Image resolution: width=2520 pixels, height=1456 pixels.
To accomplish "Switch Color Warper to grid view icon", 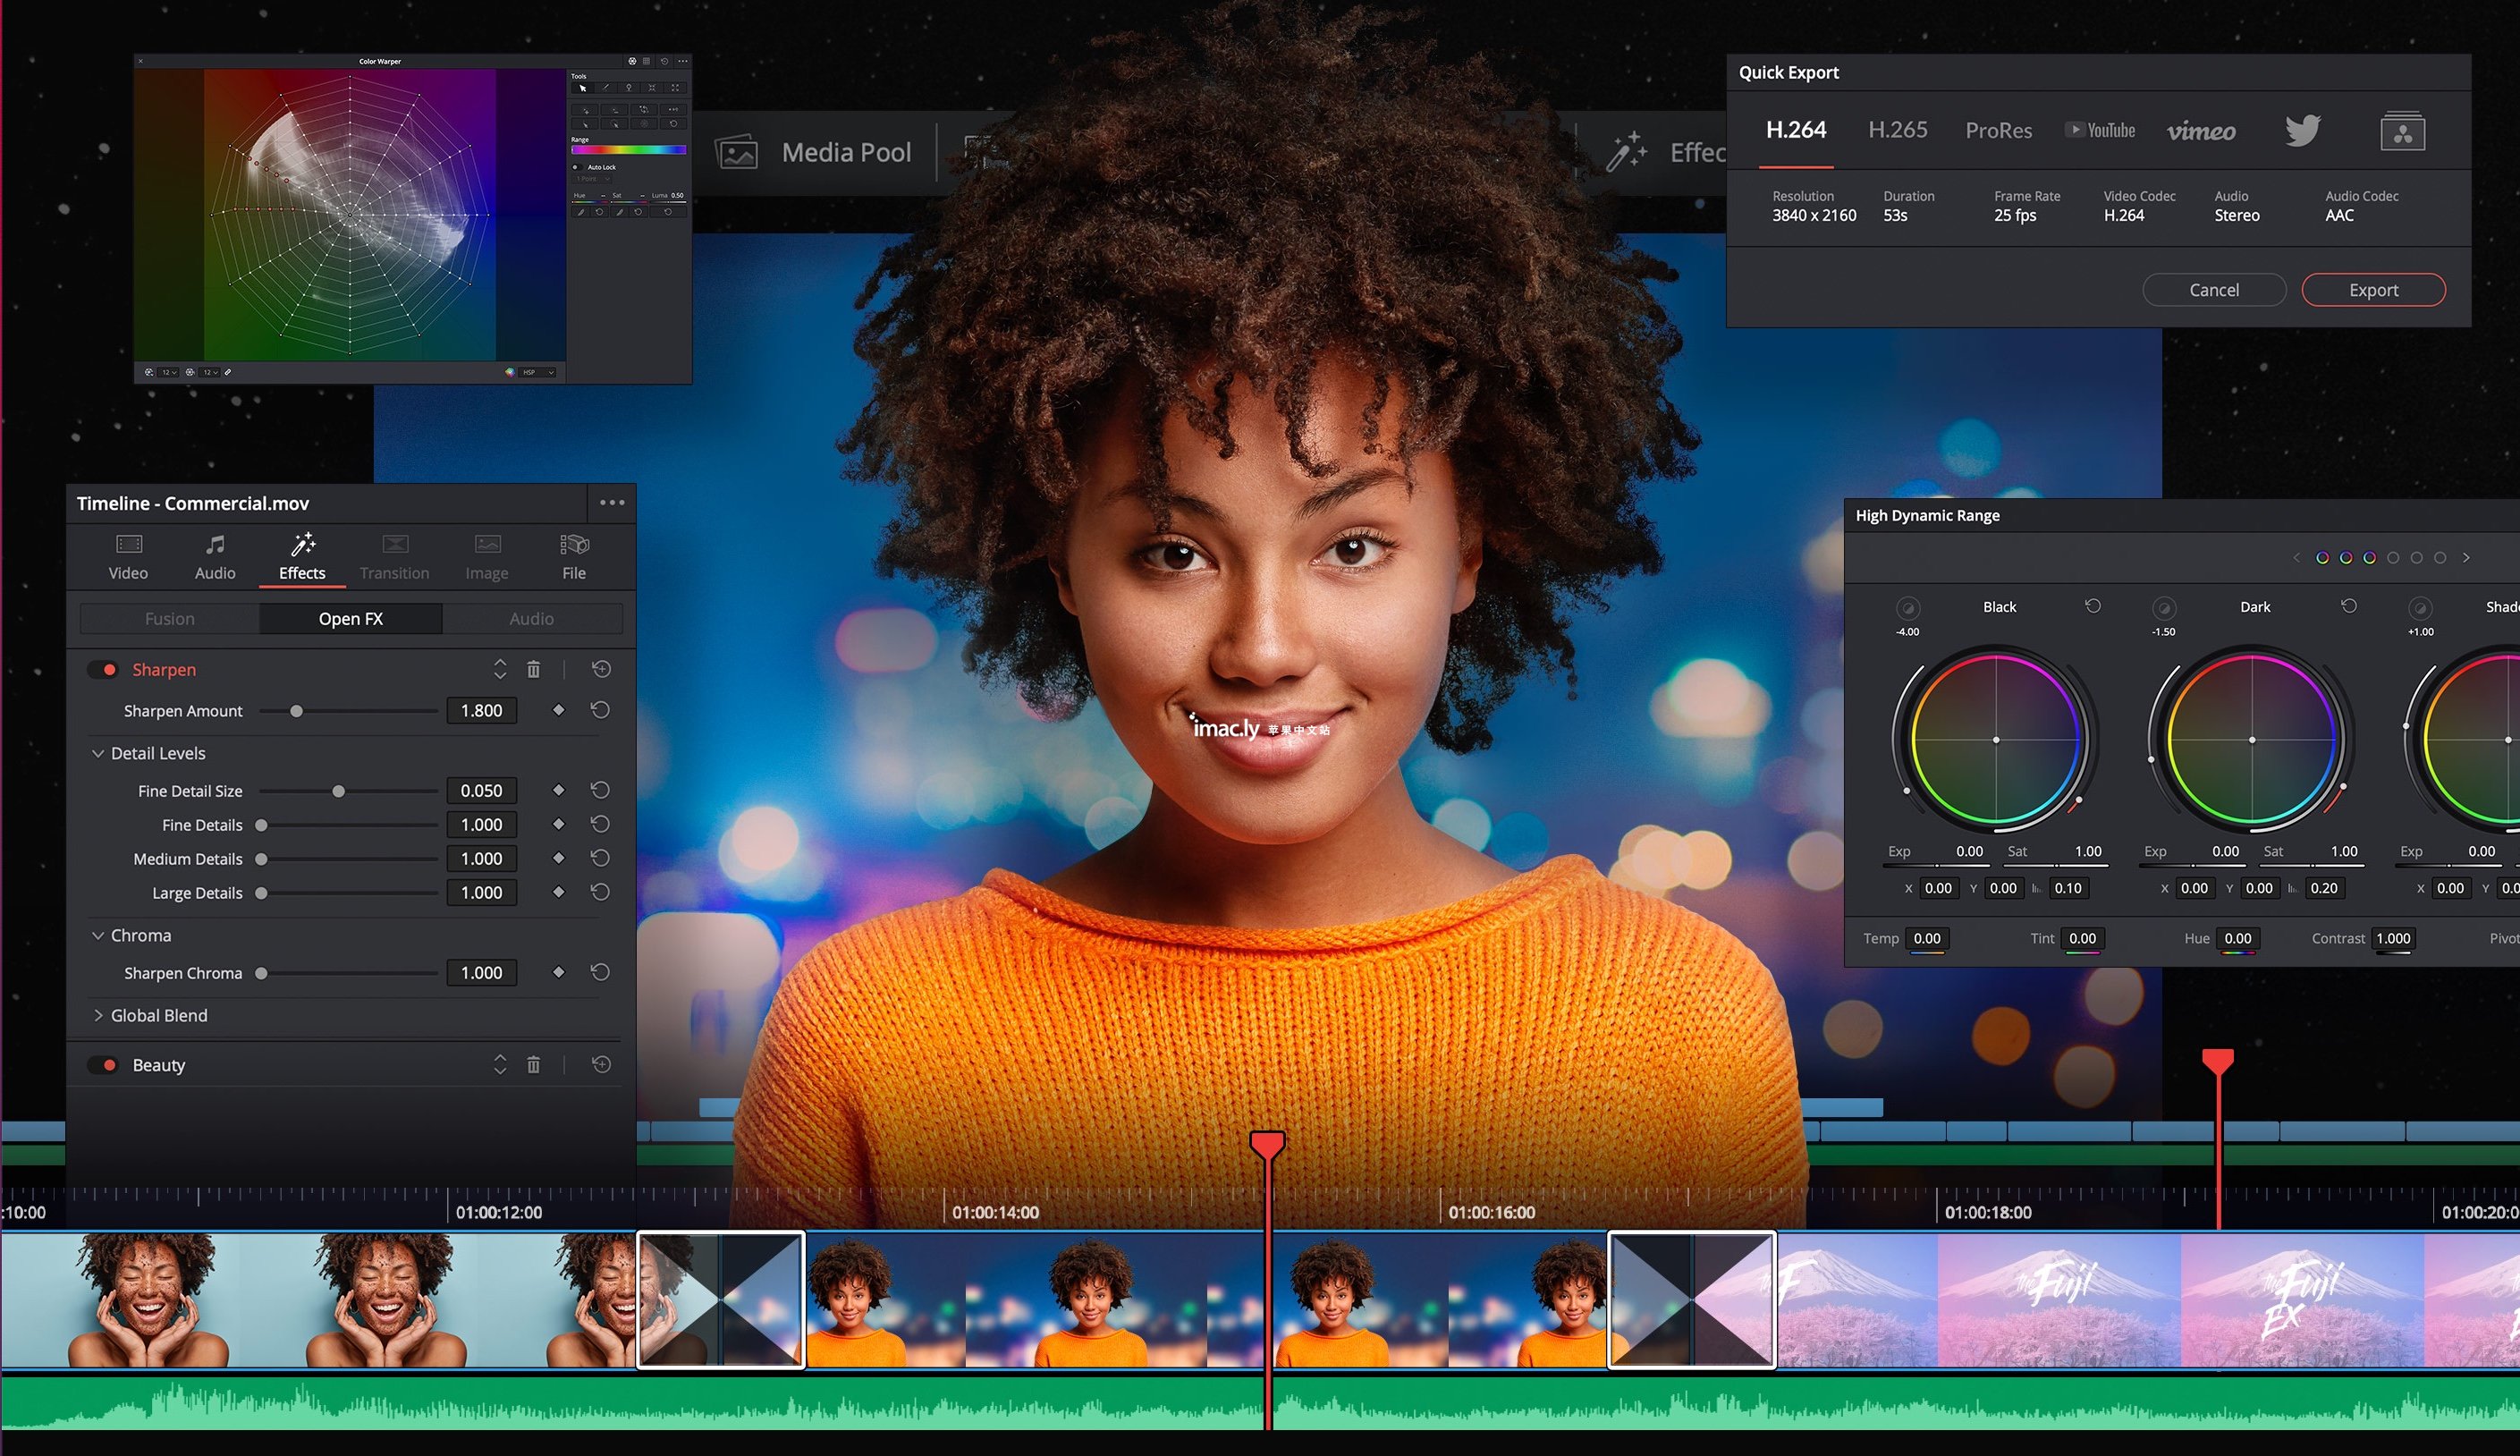I will 647,62.
